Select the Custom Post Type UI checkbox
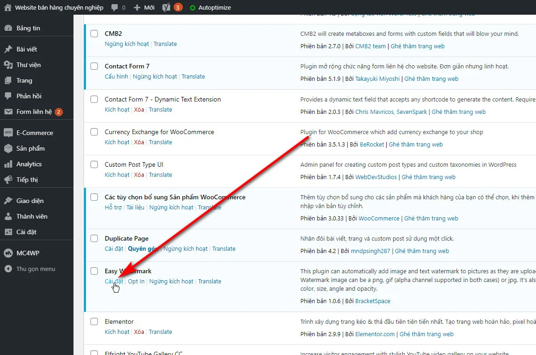The image size is (536, 355). pyautogui.click(x=94, y=164)
